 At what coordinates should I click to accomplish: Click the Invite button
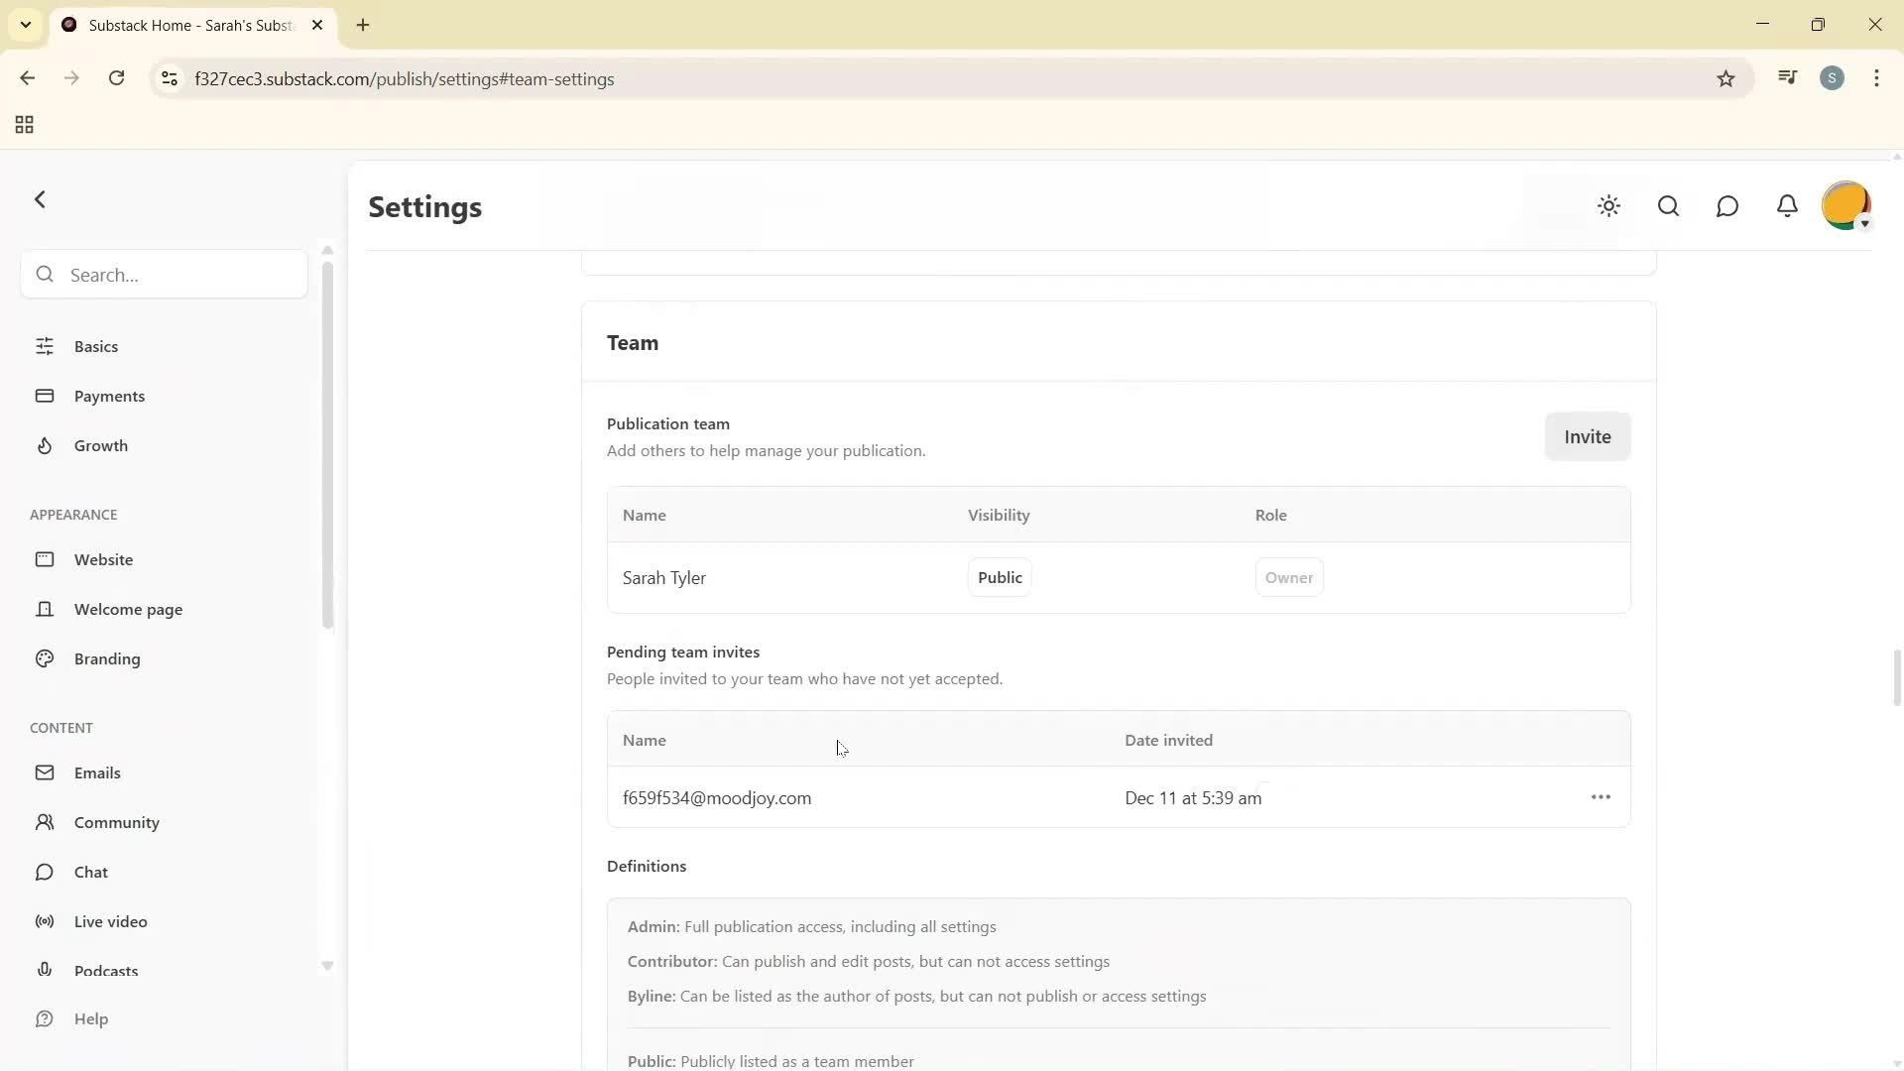click(1587, 436)
